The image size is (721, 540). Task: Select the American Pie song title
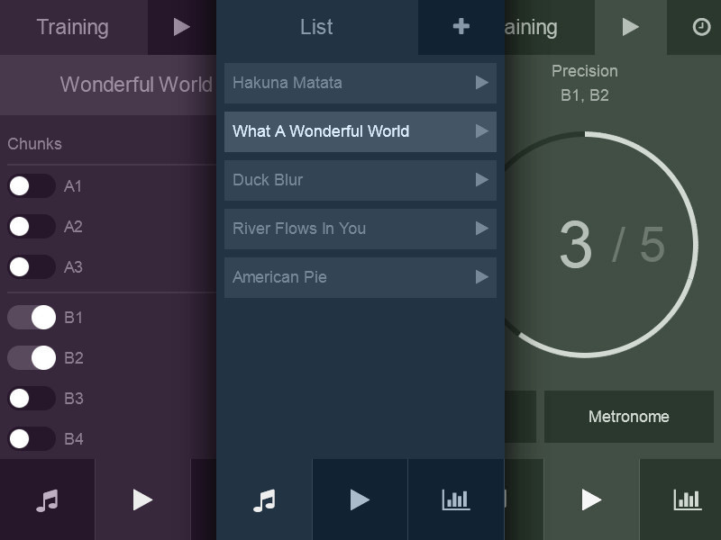point(279,277)
